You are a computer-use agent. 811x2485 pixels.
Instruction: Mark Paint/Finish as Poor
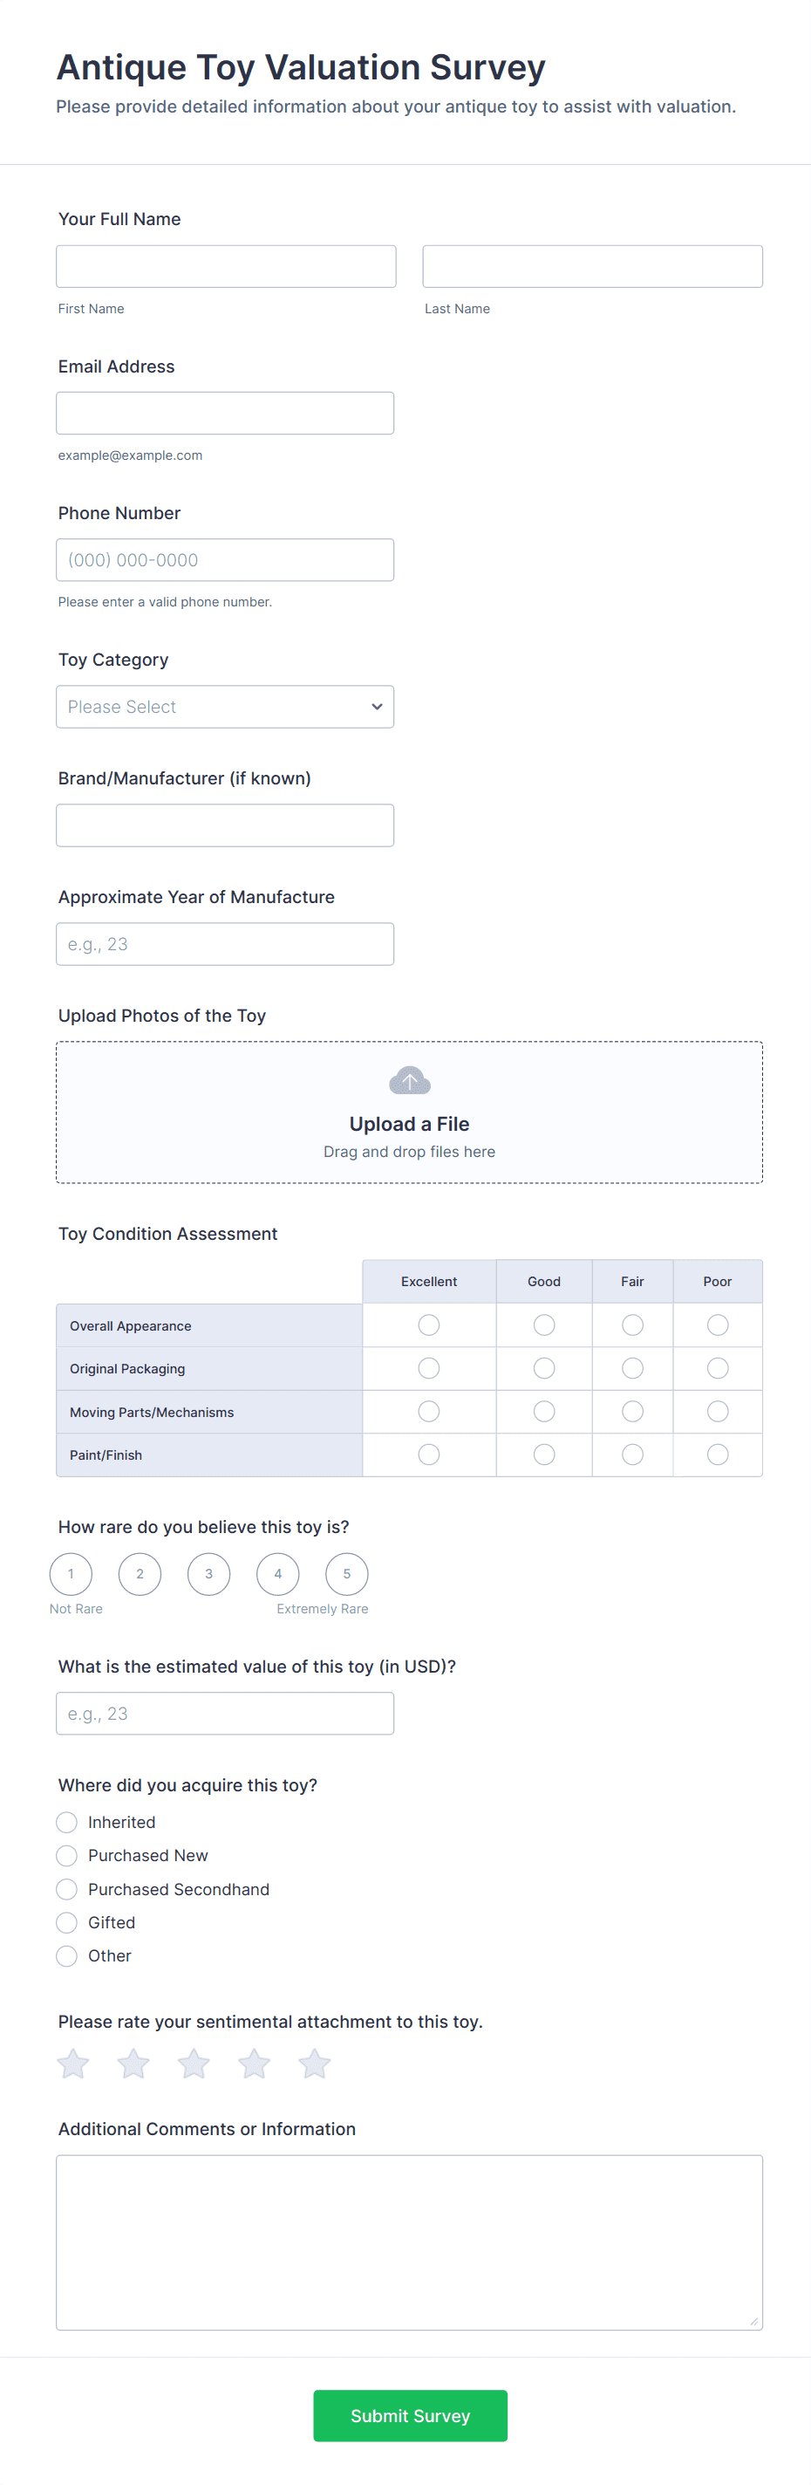pos(717,1454)
